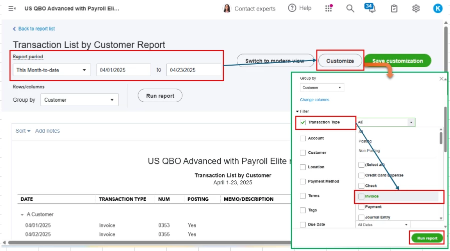Open the apps grid icon
Viewport: 450px width, 251px height.
(328, 8)
